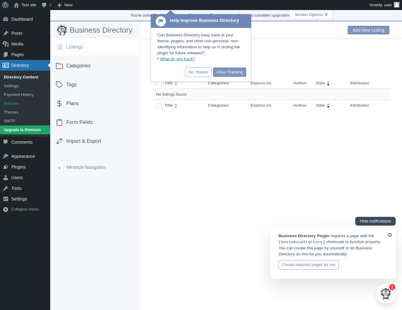This screenshot has width=402, height=310.
Task: Click the Tools wrench icon
Action: [x=6, y=188]
